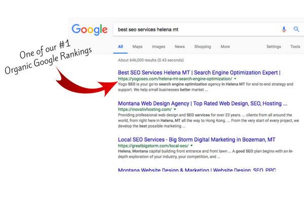The image size is (304, 203).
Task: Open 'Local SEO Services - Big Storm' result
Action: pyautogui.click(x=197, y=140)
